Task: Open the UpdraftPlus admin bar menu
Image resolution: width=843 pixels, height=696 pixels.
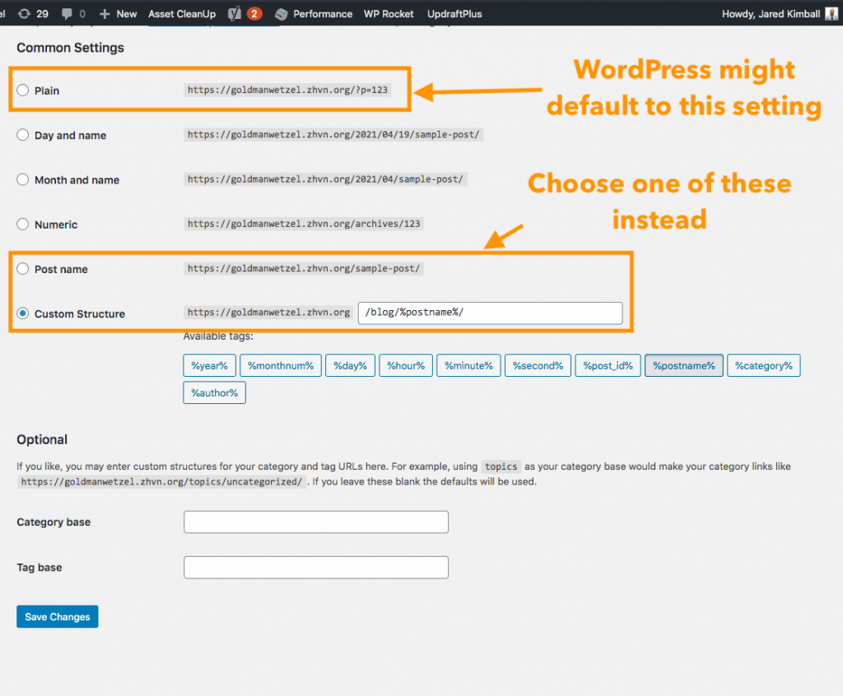Action: pyautogui.click(x=454, y=14)
